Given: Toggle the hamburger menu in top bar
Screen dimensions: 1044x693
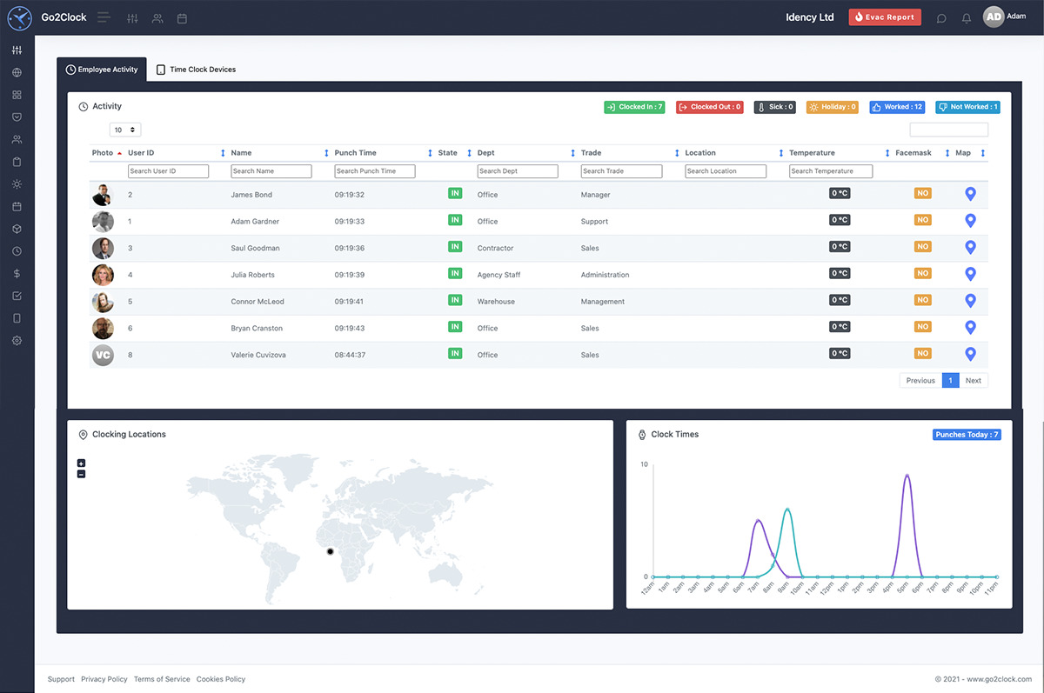Looking at the screenshot, I should pos(104,17).
